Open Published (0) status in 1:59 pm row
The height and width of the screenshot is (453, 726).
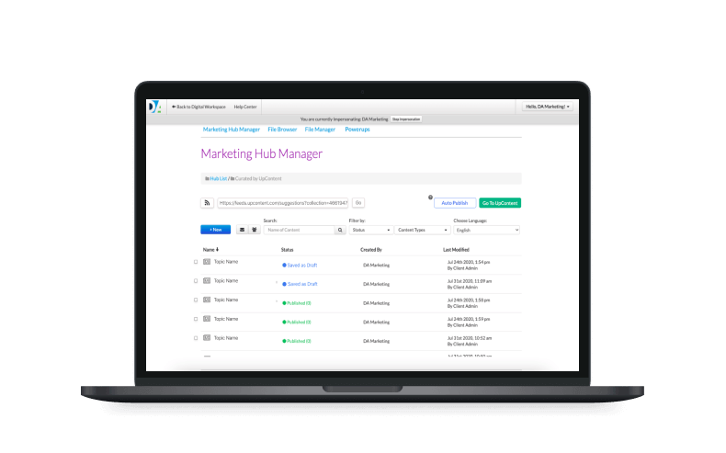click(x=299, y=323)
